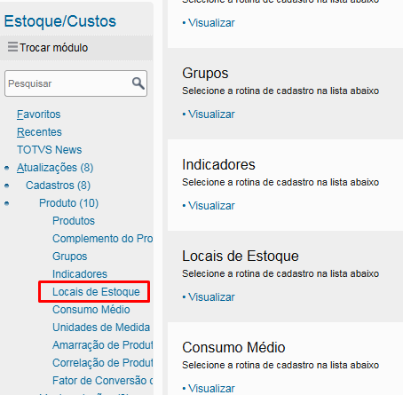Open Favoritos in the side menu

[x=39, y=115]
